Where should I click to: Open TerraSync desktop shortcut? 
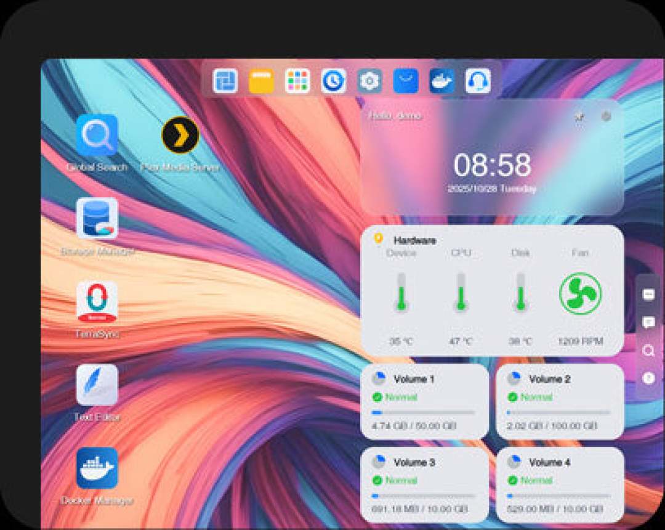(97, 302)
